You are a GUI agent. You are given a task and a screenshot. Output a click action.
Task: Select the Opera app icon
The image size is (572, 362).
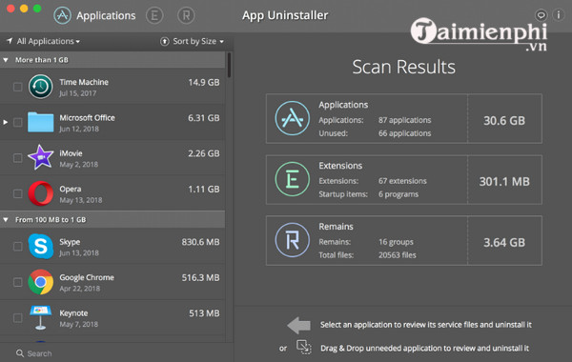pyautogui.click(x=40, y=193)
